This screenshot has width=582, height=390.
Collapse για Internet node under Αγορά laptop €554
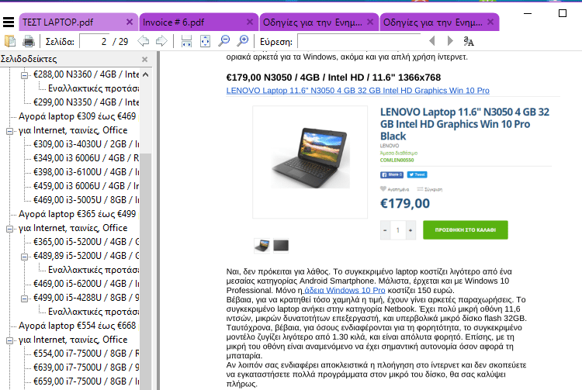tap(9, 340)
